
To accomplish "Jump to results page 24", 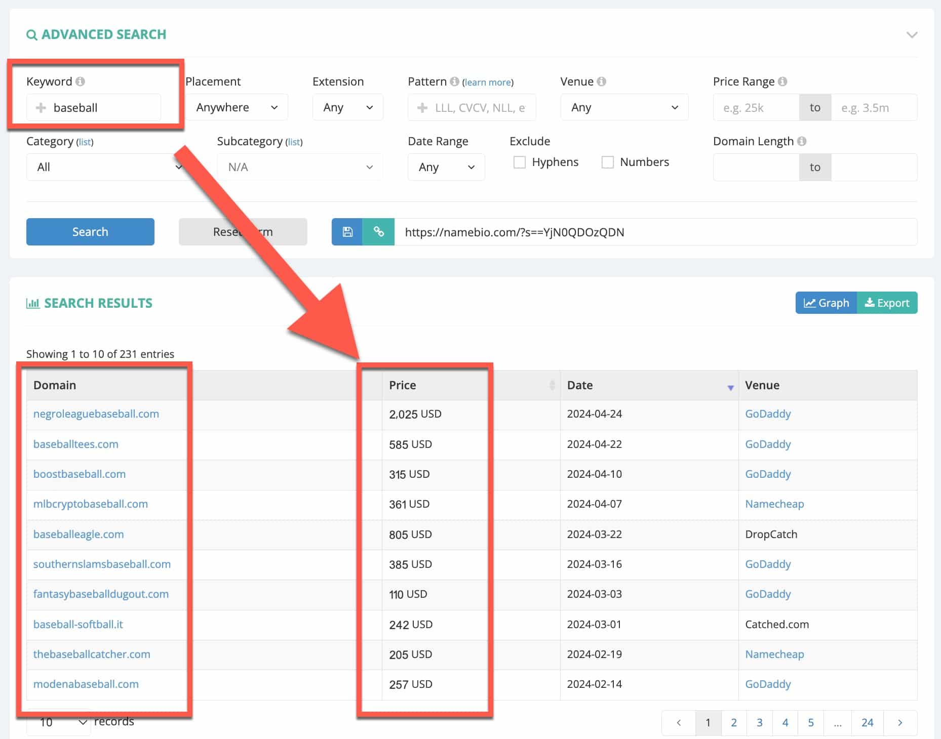I will [x=867, y=722].
